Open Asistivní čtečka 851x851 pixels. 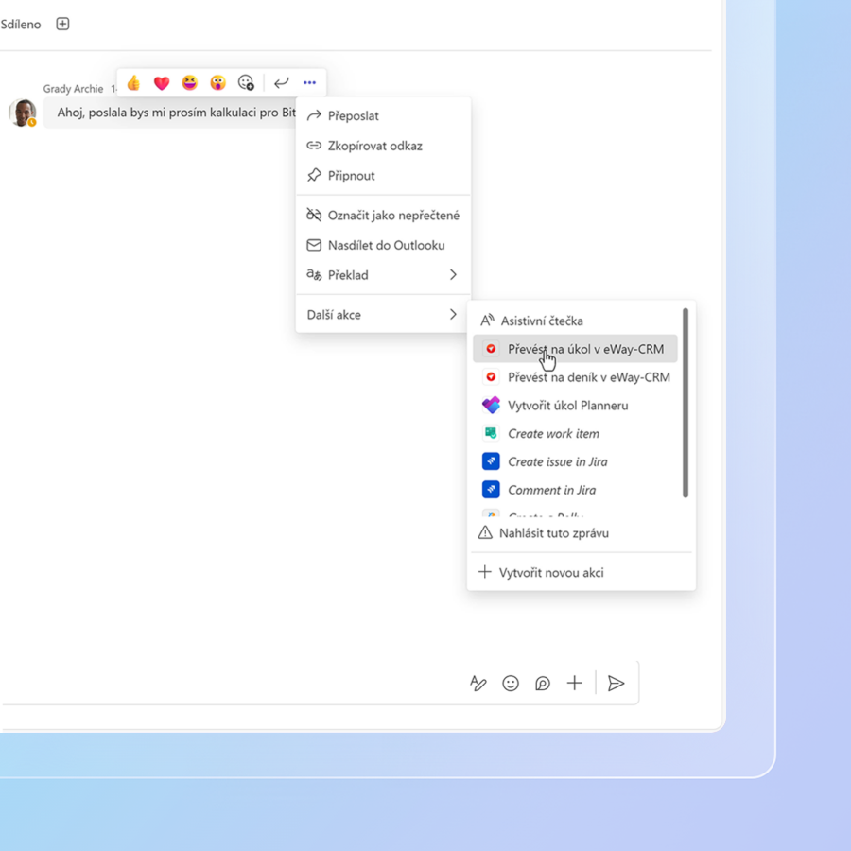click(x=575, y=321)
